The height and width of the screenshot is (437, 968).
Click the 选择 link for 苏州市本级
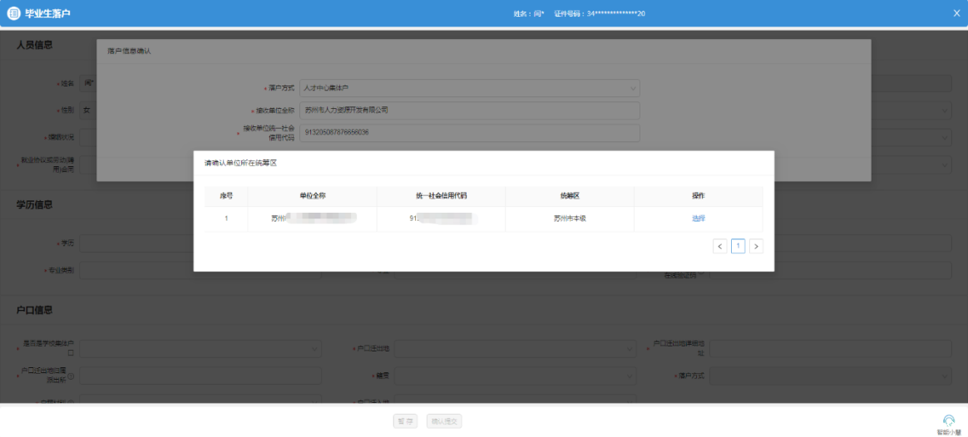698,218
